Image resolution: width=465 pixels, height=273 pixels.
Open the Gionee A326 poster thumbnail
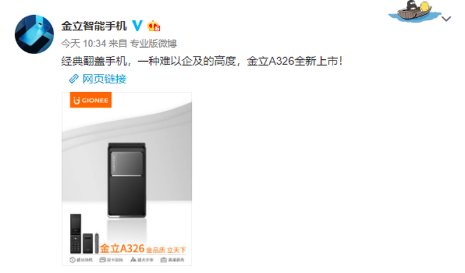click(x=127, y=179)
